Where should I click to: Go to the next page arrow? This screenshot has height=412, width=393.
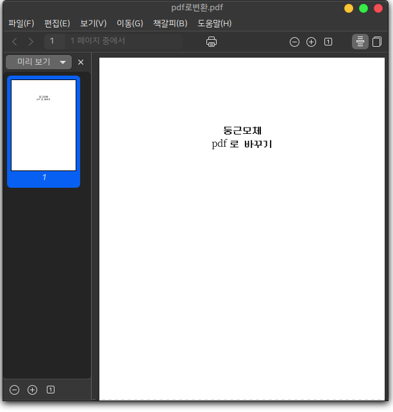(31, 42)
